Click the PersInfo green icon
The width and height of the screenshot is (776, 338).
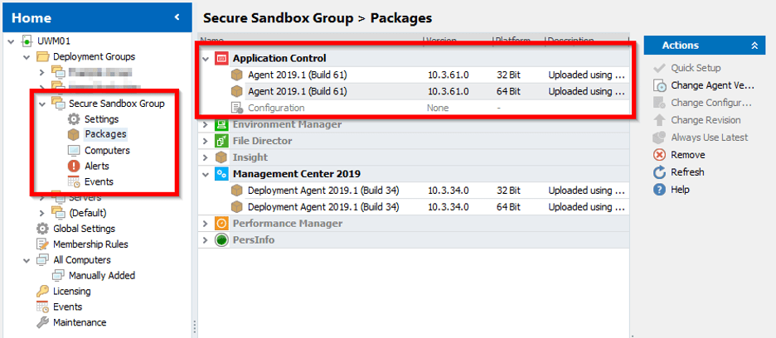[221, 240]
